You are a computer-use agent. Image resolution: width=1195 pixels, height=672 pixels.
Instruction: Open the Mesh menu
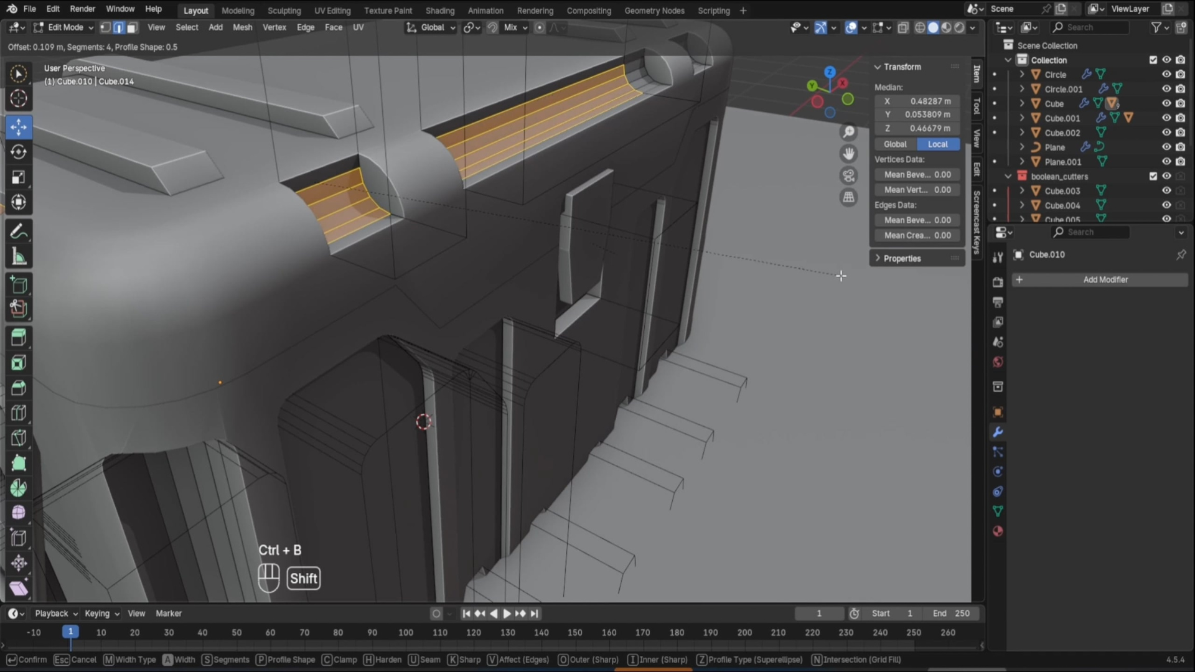242,27
